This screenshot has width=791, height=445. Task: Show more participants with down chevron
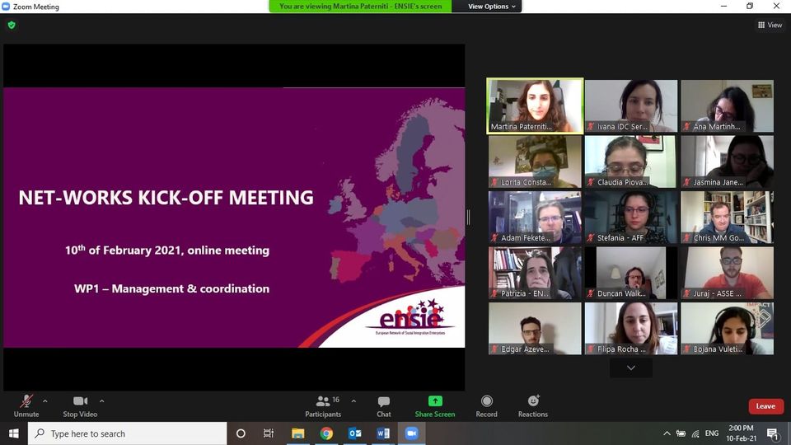(631, 368)
